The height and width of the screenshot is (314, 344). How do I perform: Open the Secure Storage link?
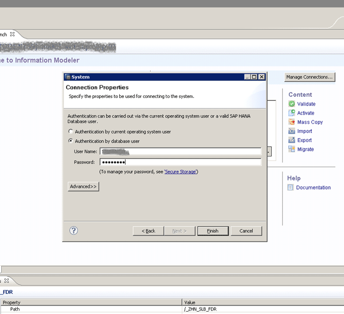[x=181, y=172]
